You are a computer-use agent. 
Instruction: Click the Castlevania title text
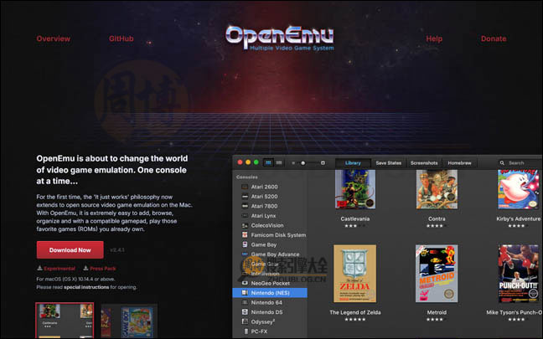355,219
